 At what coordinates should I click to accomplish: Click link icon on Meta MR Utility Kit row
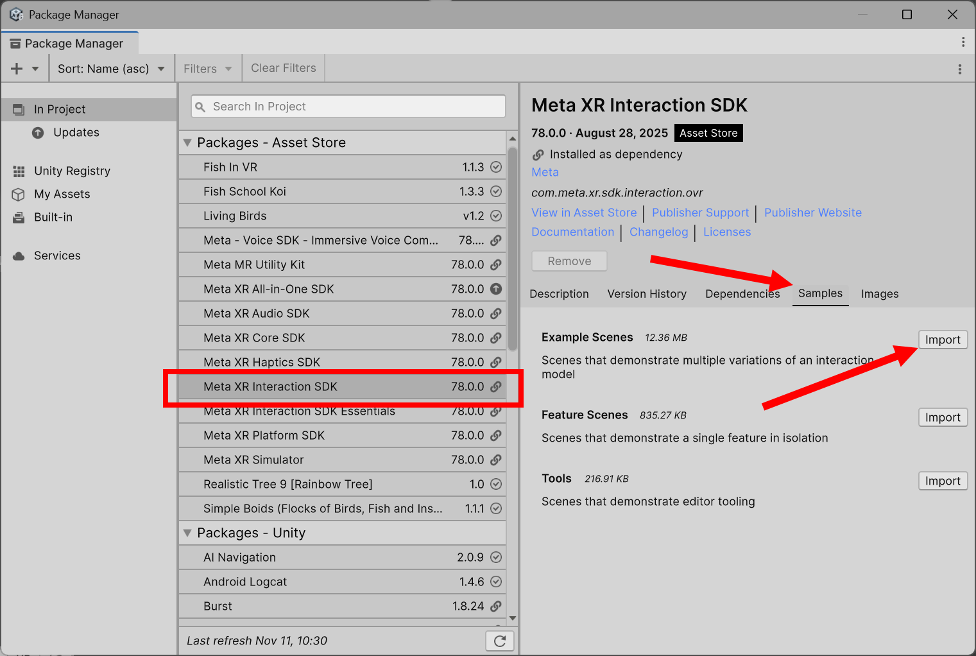coord(496,264)
